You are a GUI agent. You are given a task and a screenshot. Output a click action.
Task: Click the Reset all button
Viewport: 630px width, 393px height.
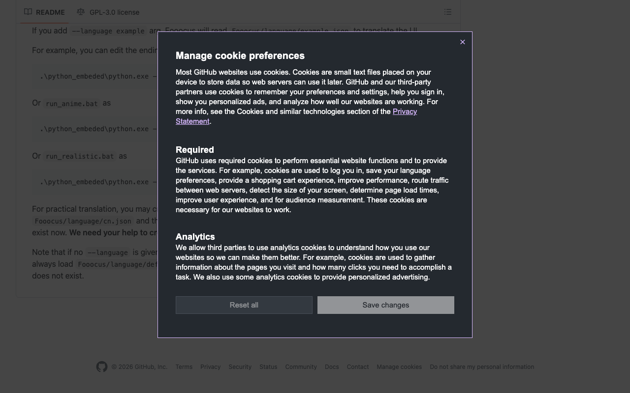[244, 305]
